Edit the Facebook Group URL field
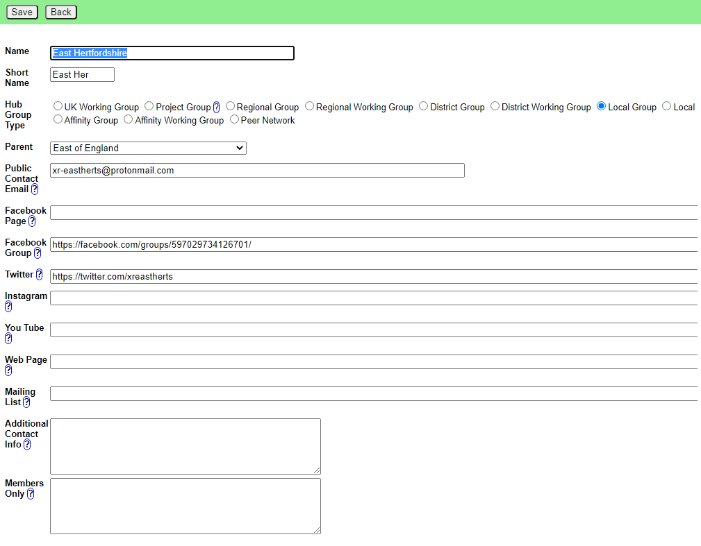 (374, 245)
